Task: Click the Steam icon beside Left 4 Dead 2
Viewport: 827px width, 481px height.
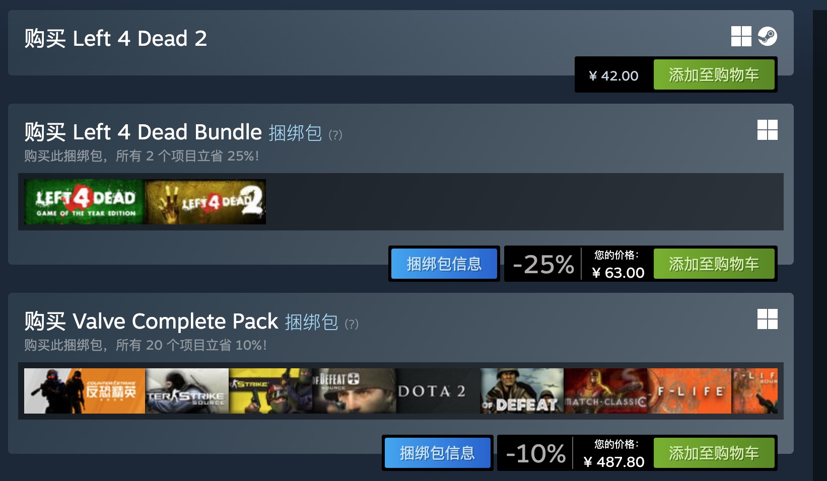Action: tap(768, 36)
